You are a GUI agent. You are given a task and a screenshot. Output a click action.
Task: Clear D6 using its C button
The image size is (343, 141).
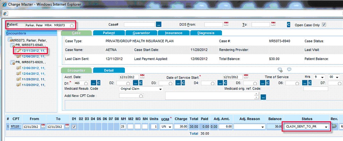(x=310, y=83)
